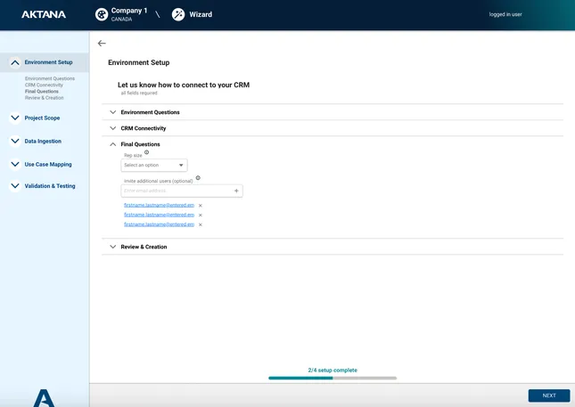
Task: Go to Review & Creation sidebar sub-item
Action: pyautogui.click(x=45, y=98)
